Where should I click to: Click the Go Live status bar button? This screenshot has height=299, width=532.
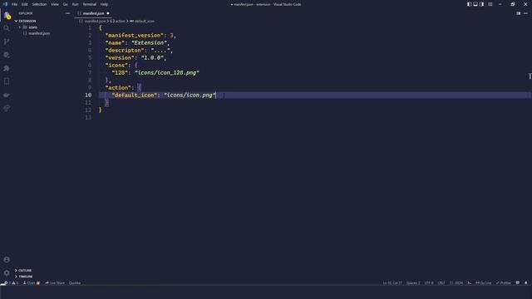click(x=483, y=282)
